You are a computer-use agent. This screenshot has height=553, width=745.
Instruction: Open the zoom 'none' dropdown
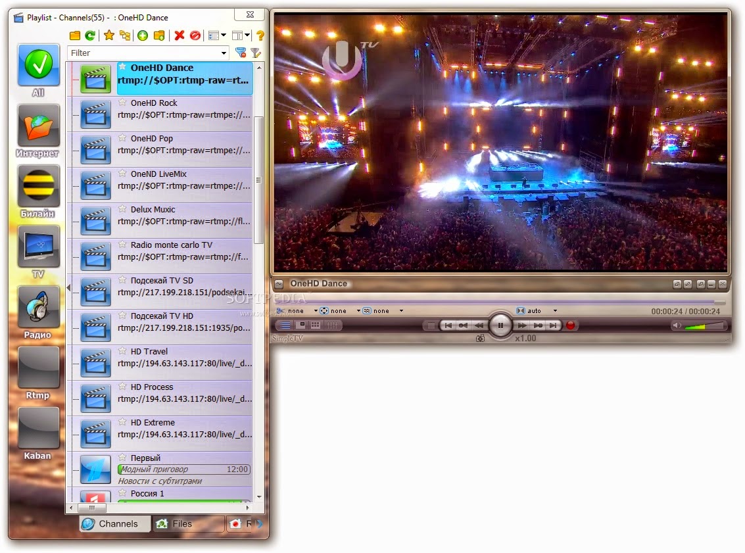358,311
